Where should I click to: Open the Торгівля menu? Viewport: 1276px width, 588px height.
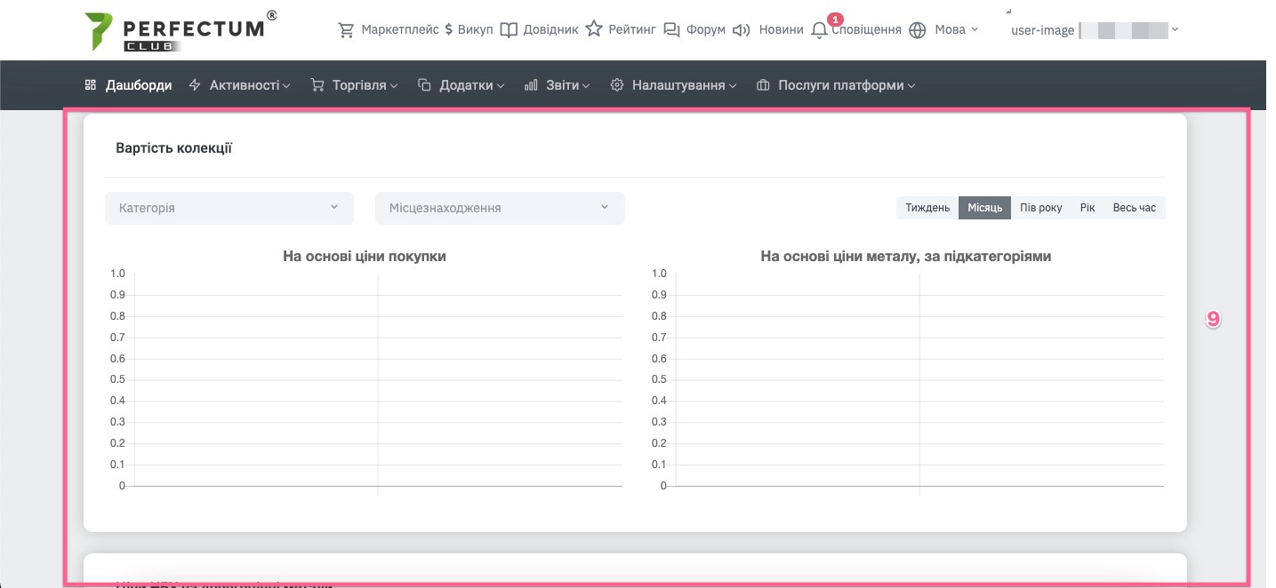pos(354,85)
